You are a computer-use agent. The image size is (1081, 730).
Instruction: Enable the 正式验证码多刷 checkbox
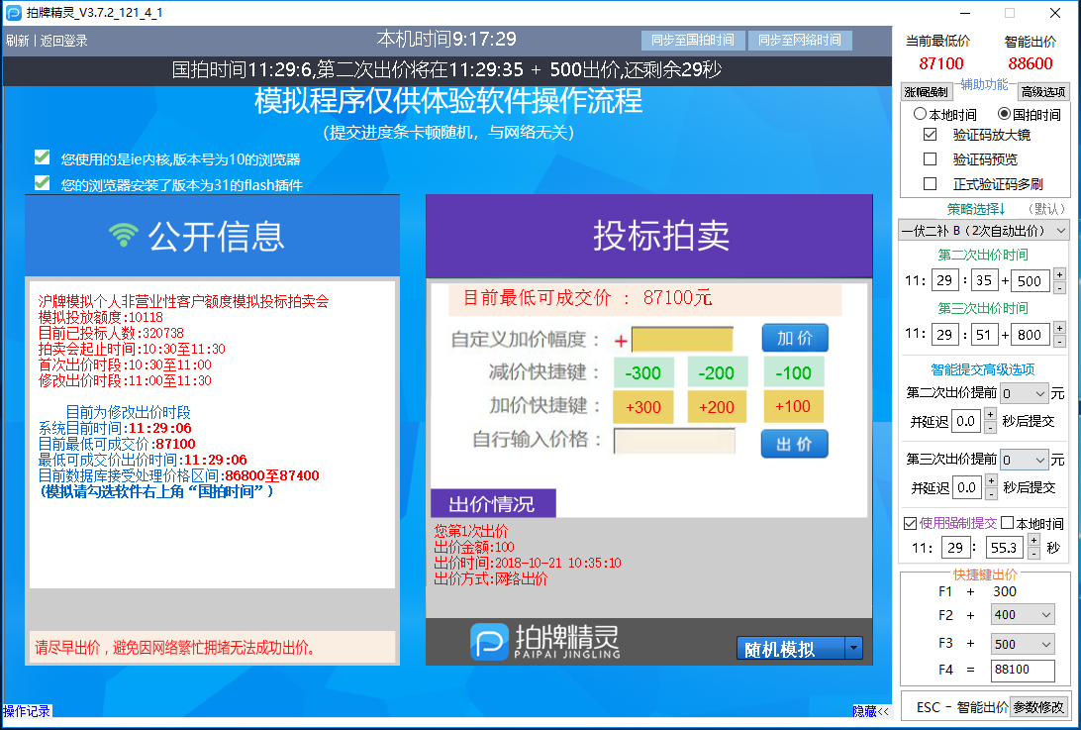[930, 183]
